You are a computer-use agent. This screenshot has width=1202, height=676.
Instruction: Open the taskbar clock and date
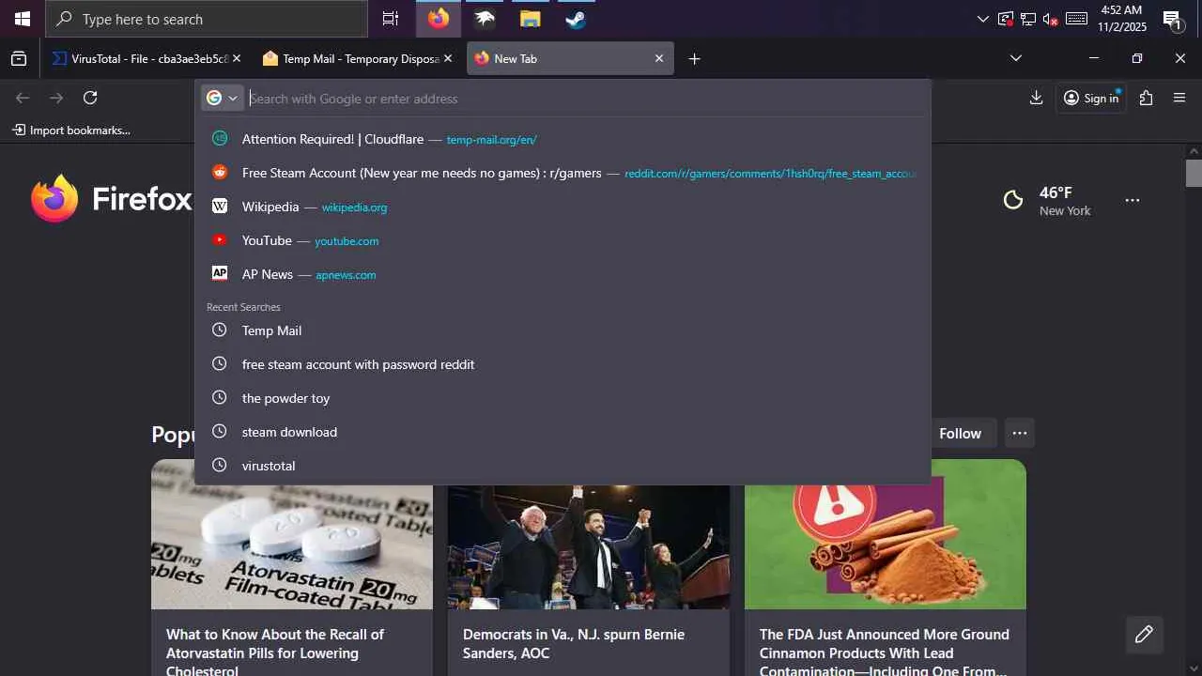click(1121, 19)
